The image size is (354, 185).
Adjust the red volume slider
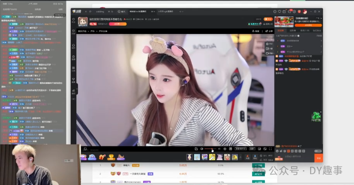pos(210,149)
